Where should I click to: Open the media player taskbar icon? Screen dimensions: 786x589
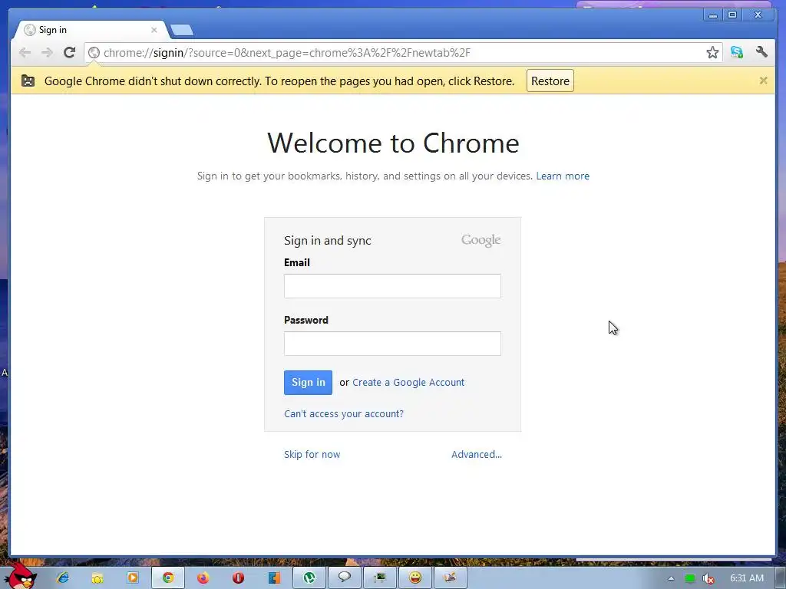coord(133,578)
